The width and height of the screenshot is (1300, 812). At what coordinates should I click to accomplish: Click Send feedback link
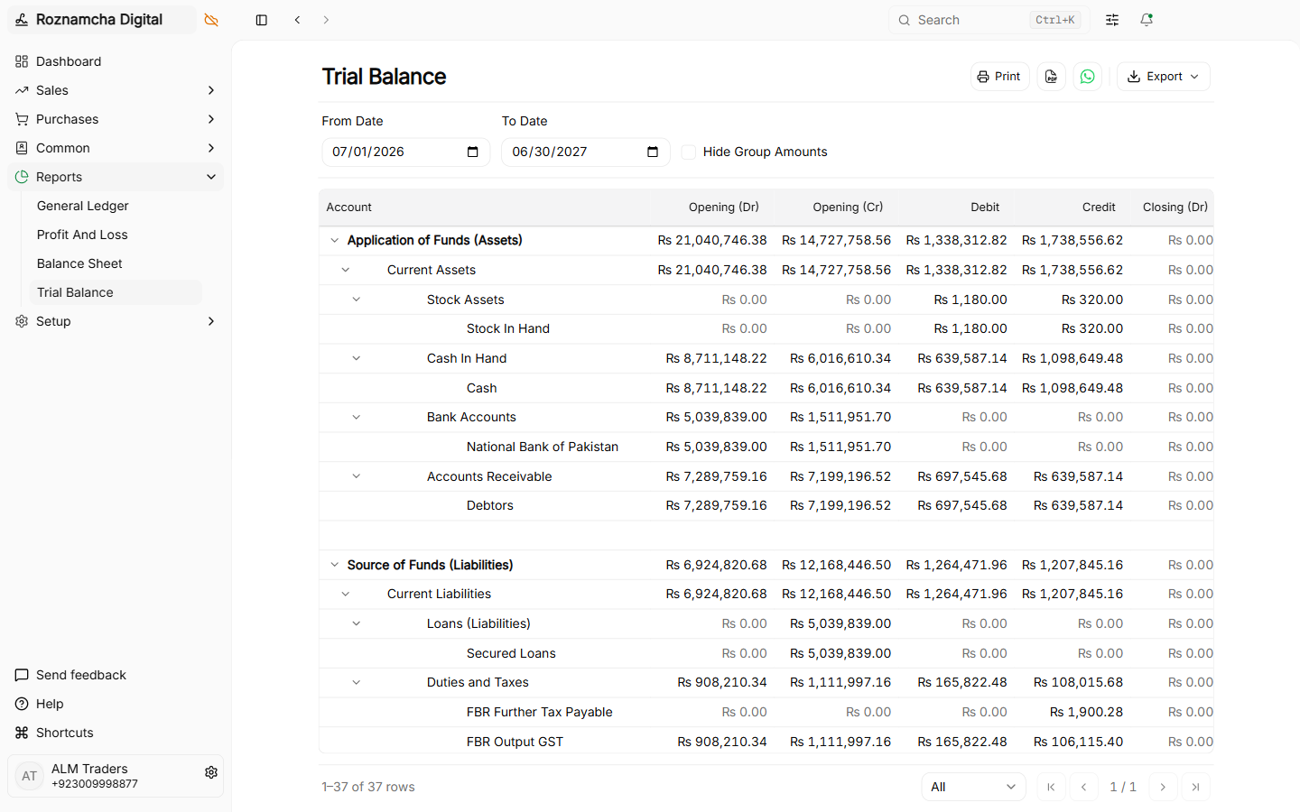[x=81, y=675]
